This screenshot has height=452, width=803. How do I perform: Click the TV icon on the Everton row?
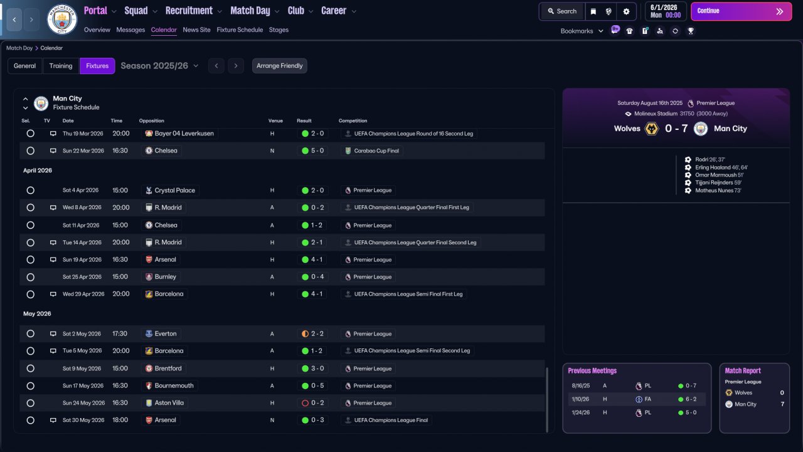(53, 334)
